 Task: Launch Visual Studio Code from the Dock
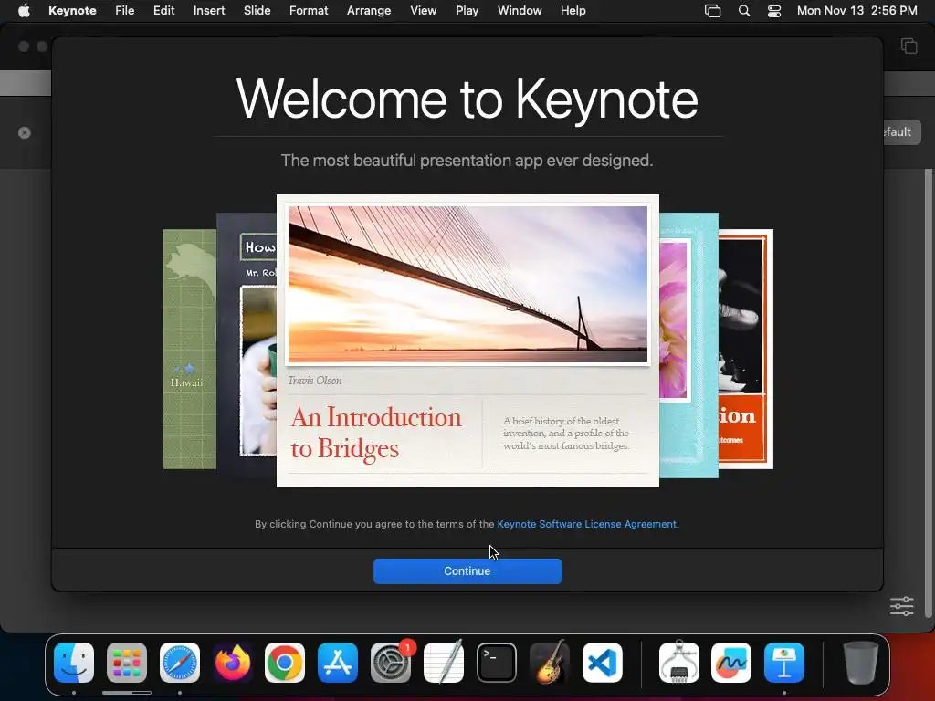pos(603,663)
